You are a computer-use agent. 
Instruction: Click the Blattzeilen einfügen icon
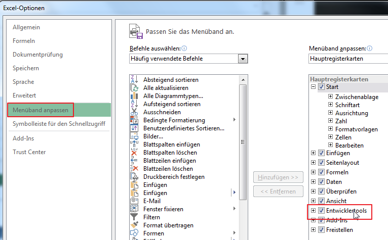coord(134,161)
